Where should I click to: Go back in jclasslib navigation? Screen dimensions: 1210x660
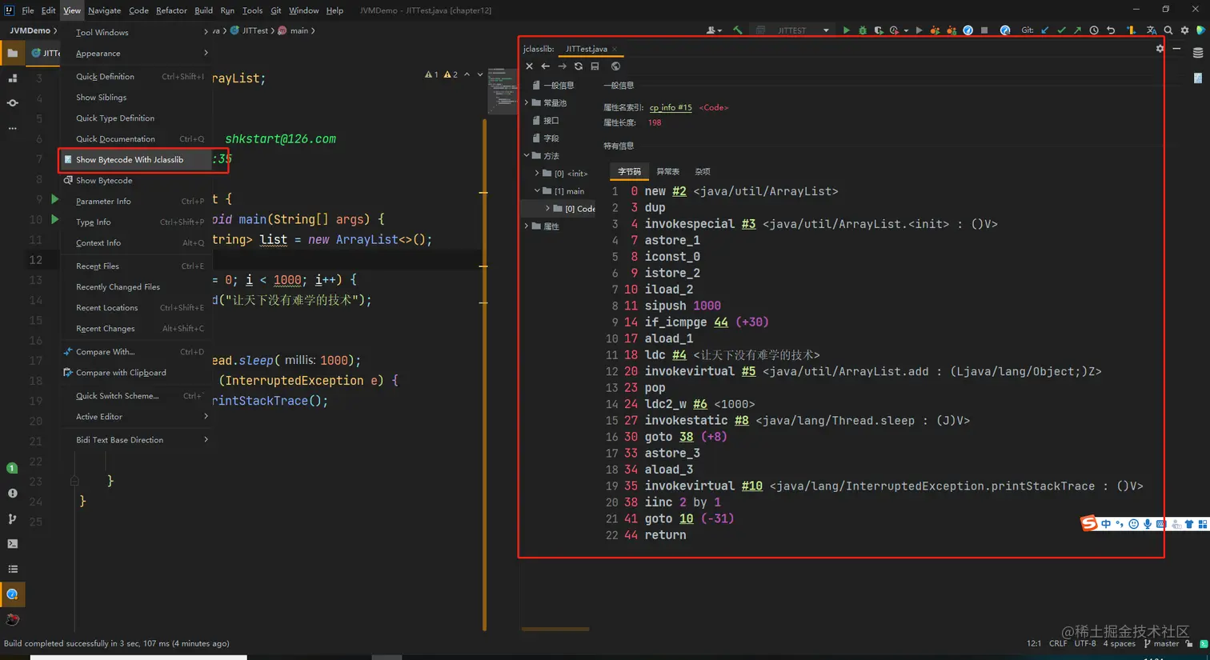(x=545, y=66)
